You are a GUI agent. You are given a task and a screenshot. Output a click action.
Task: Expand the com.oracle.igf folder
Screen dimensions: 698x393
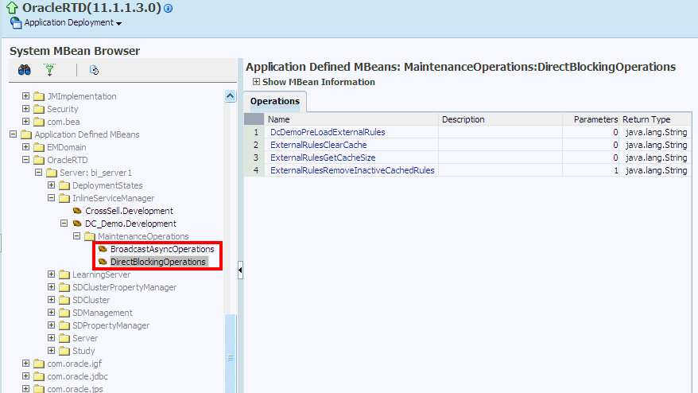click(x=25, y=363)
